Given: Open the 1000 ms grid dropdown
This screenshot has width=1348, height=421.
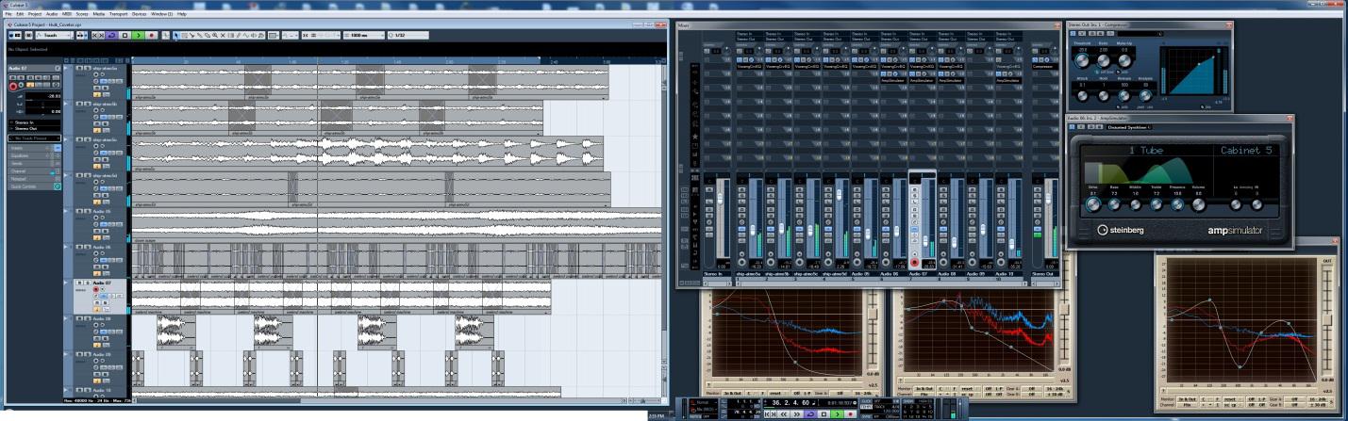Looking at the screenshot, I should 364,35.
